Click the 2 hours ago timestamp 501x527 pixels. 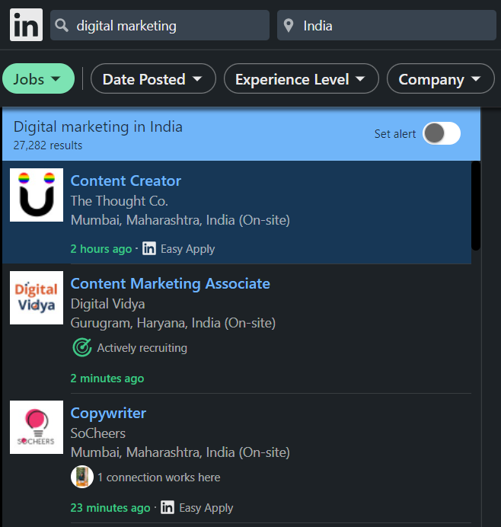point(101,249)
